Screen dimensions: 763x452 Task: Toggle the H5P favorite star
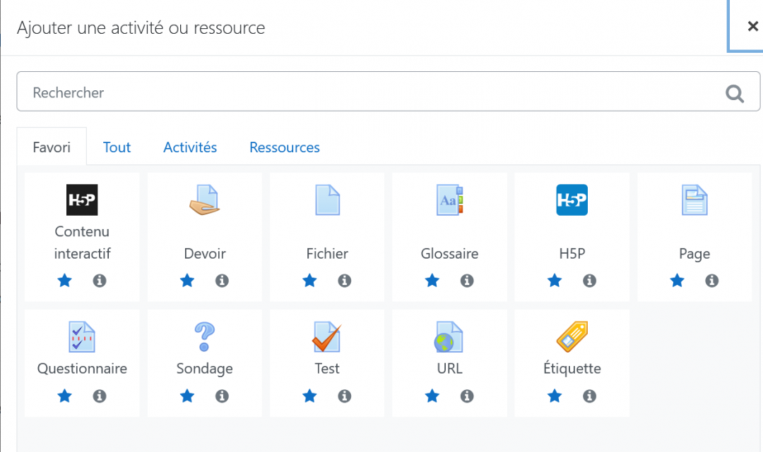click(555, 281)
